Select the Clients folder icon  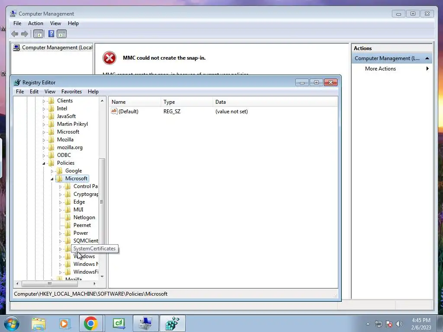[x=51, y=100]
